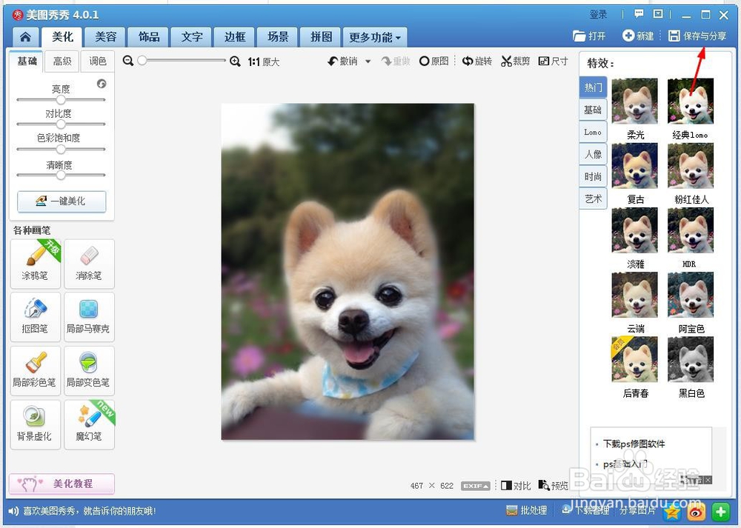Screen dimensions: 741x528
Task: Select the 基础 effects category
Action: 593,110
